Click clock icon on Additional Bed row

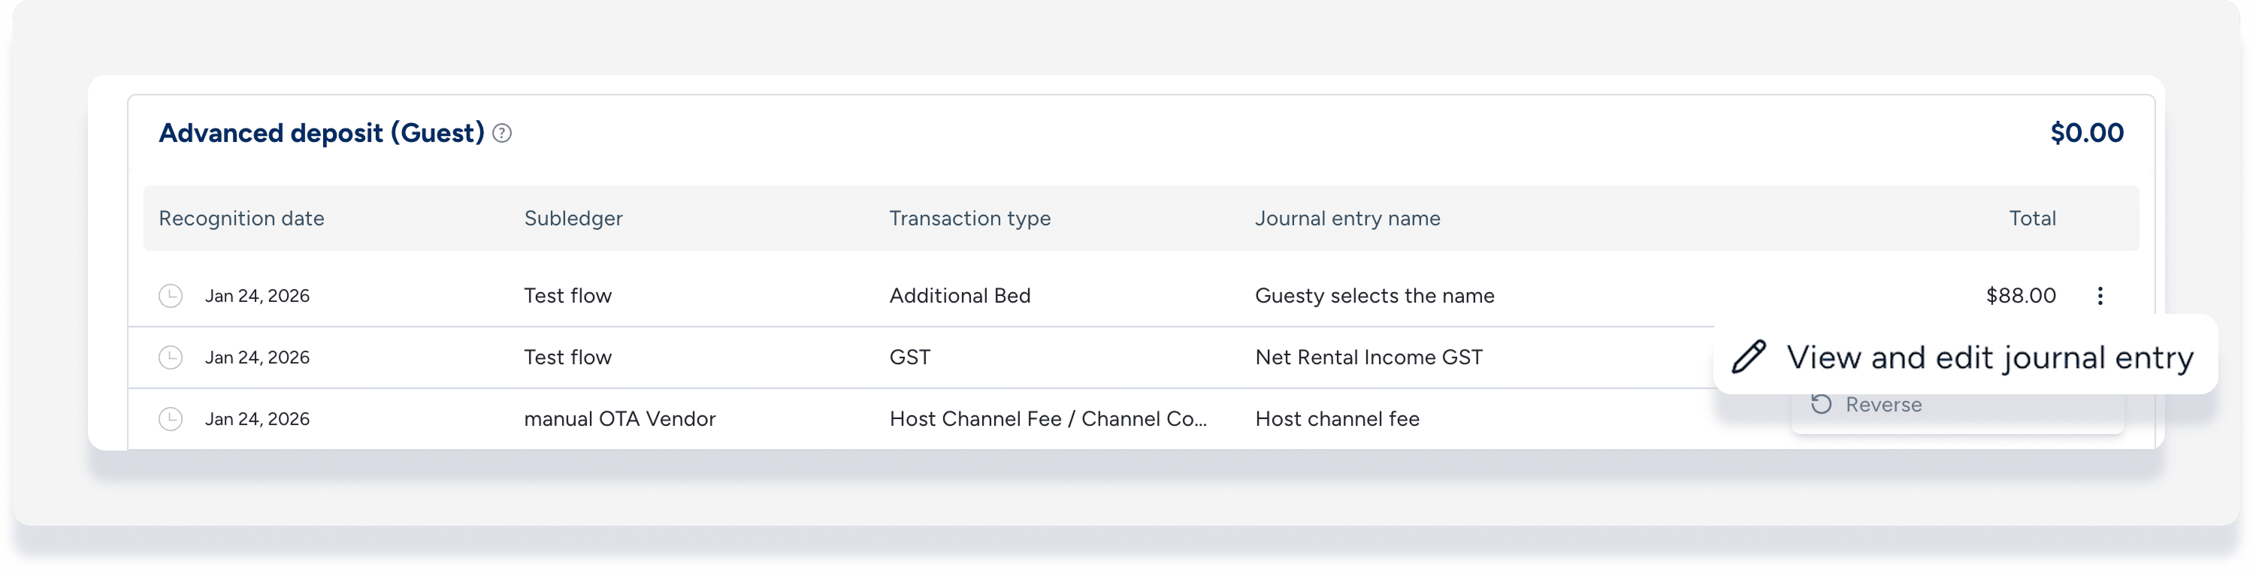(x=171, y=297)
